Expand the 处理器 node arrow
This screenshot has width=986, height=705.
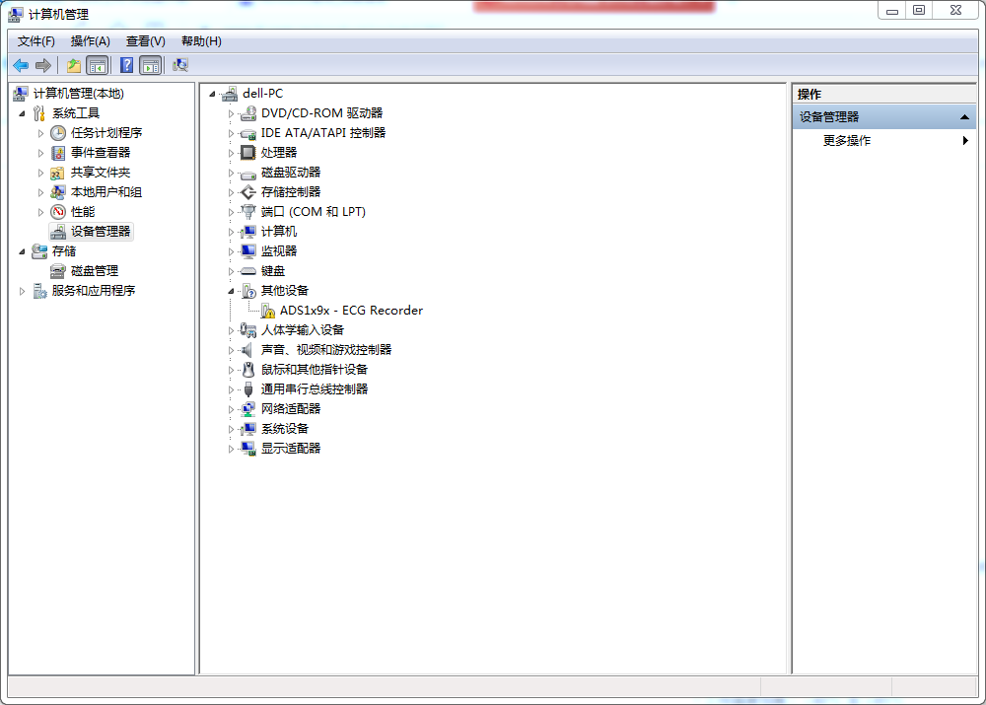click(231, 154)
